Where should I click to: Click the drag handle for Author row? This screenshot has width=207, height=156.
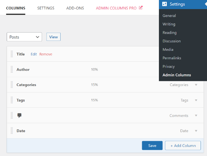click(12, 70)
